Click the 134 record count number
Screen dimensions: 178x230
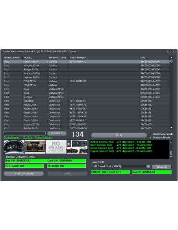(78, 134)
